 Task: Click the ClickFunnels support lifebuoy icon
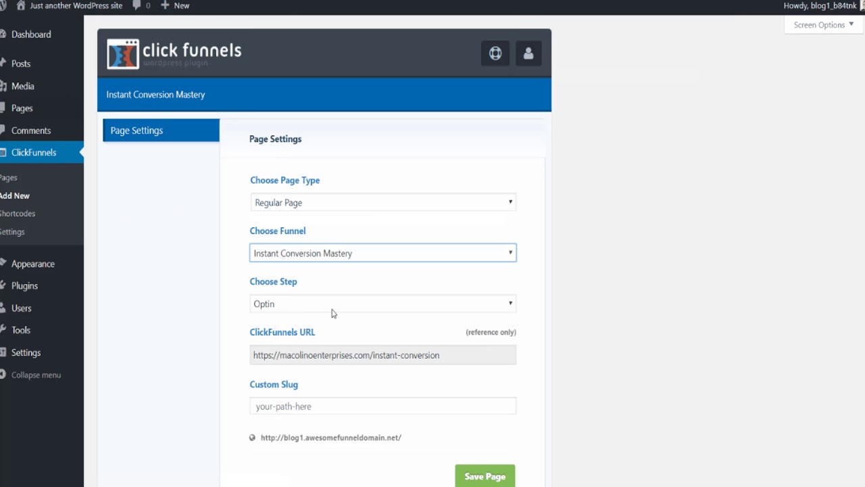[x=495, y=53]
